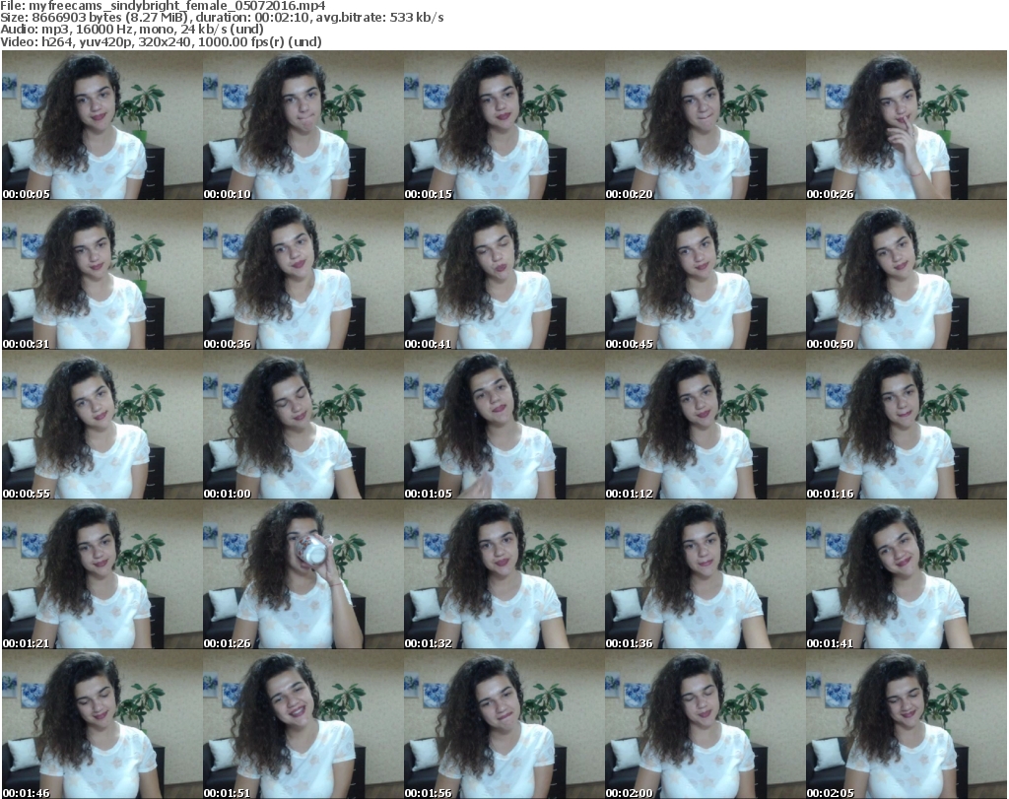1009x799 pixels.
Task: Select the frame stamped 00:00:05
Action: pyautogui.click(x=102, y=125)
